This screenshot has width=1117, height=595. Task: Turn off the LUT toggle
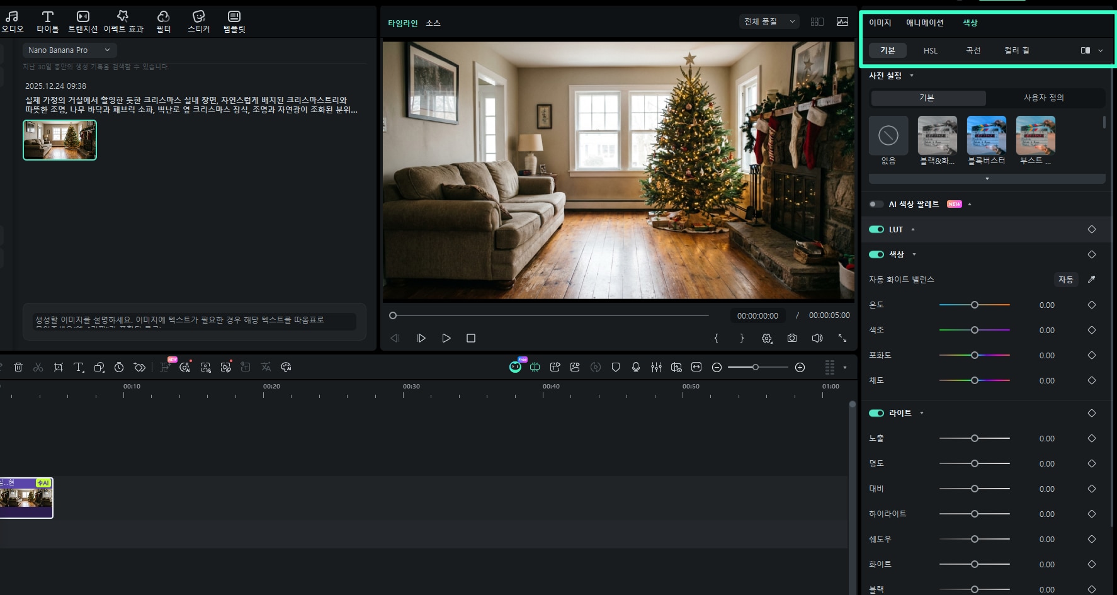pyautogui.click(x=876, y=229)
